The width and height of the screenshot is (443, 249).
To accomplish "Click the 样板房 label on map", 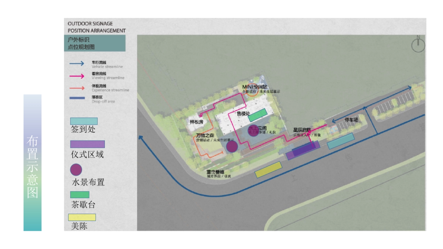I will 196,122.
